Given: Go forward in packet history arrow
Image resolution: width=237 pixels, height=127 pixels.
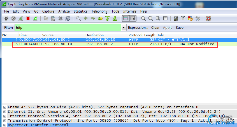Looking at the screenshot, I should tap(93, 18).
